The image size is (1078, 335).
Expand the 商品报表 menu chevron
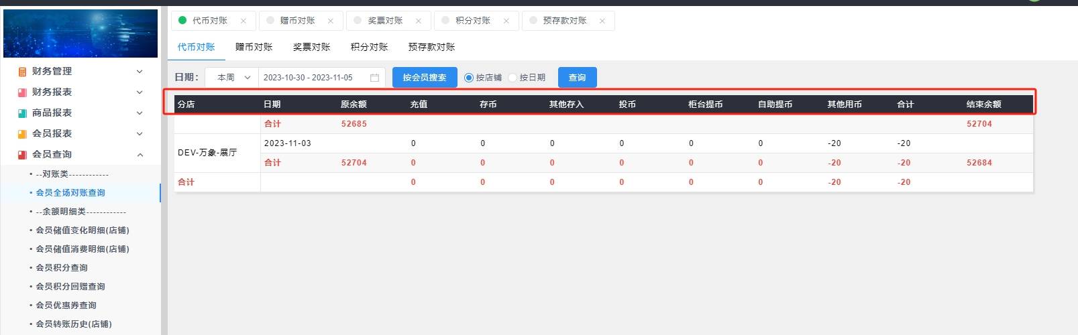coord(140,113)
